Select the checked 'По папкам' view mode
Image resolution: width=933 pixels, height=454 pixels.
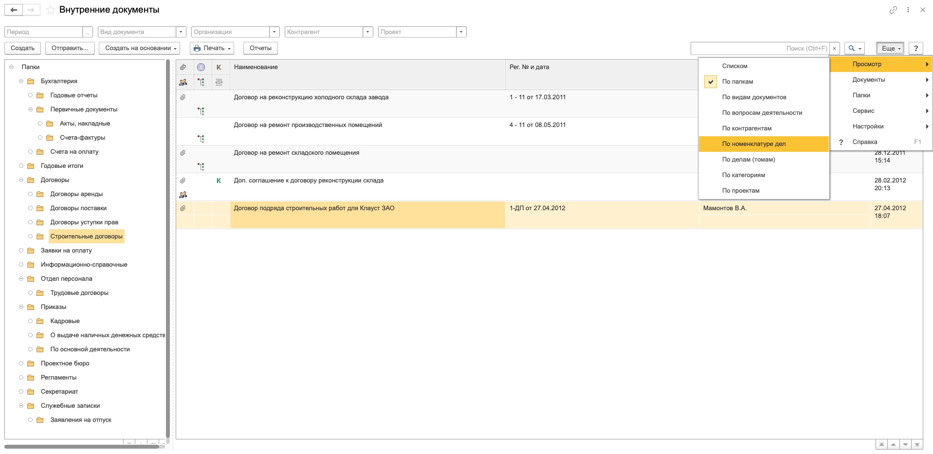coord(737,82)
